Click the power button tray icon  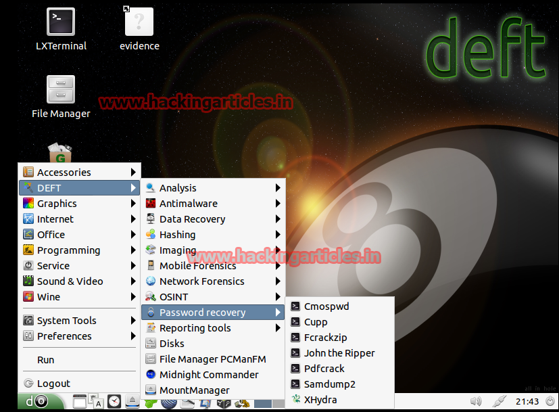[x=550, y=401]
